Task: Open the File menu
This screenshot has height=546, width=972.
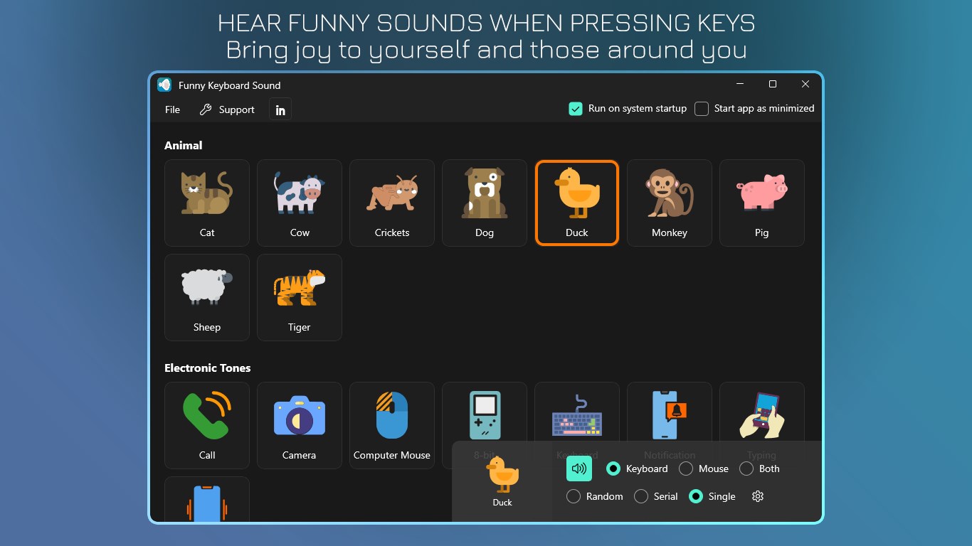Action: (172, 109)
